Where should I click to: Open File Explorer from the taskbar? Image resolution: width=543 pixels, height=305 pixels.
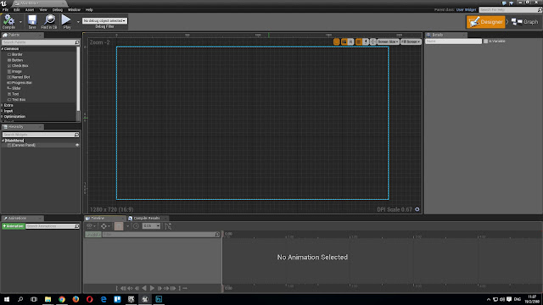tap(48, 299)
